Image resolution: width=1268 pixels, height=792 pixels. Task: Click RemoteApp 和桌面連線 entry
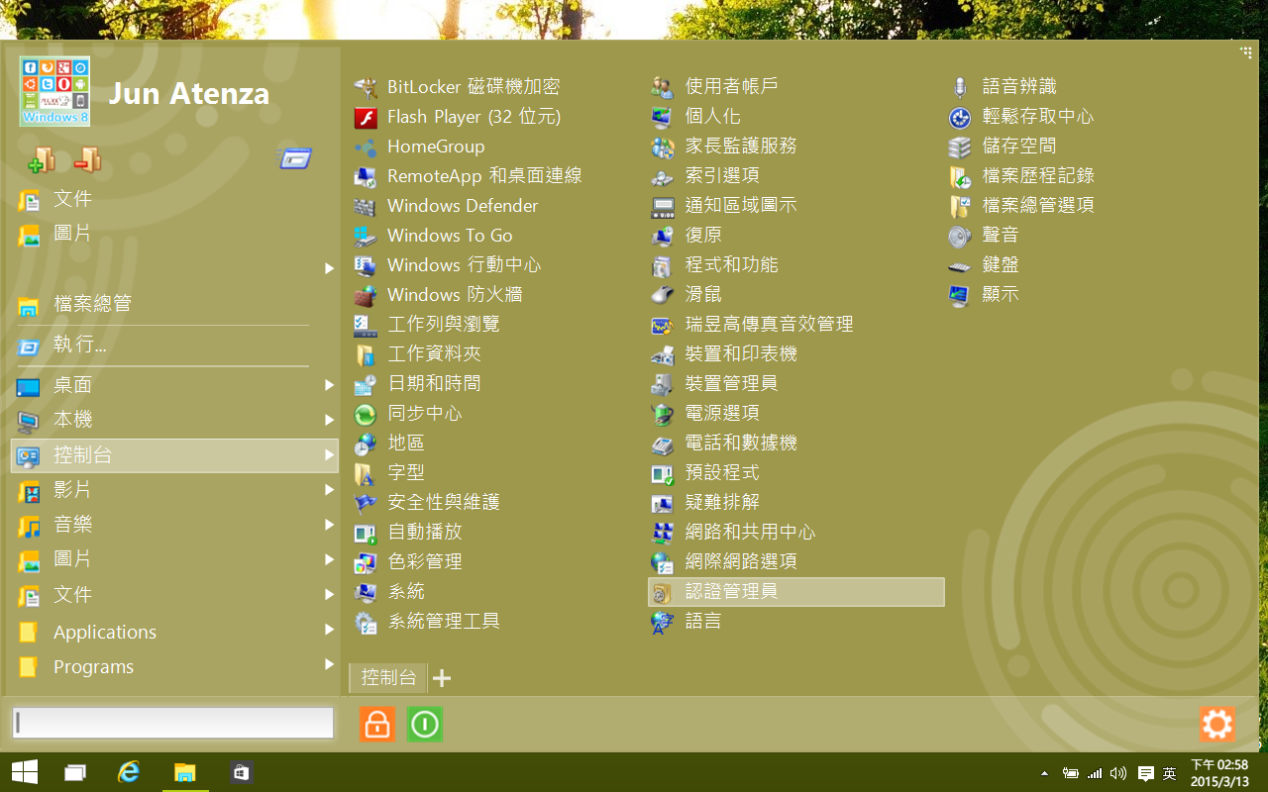pyautogui.click(x=499, y=176)
